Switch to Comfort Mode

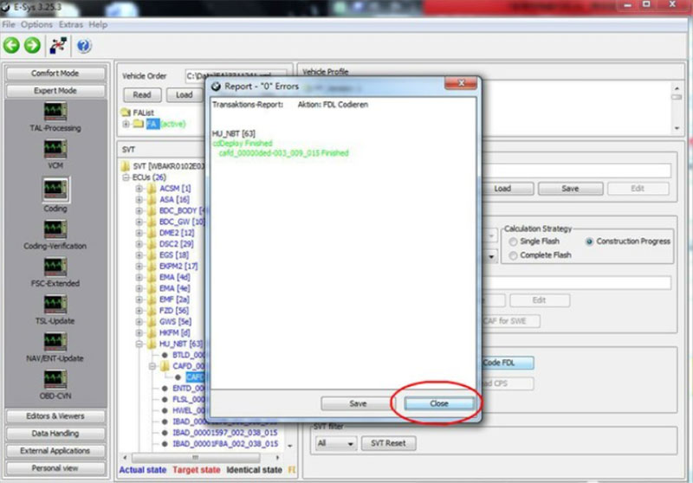(x=55, y=74)
